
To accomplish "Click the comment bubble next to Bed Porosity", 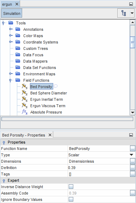I will point(56,86).
